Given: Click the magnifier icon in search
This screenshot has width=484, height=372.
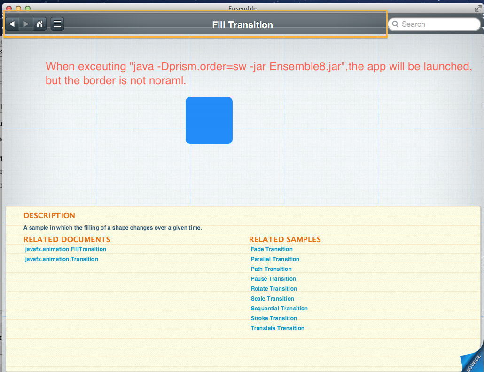Looking at the screenshot, I should 395,24.
